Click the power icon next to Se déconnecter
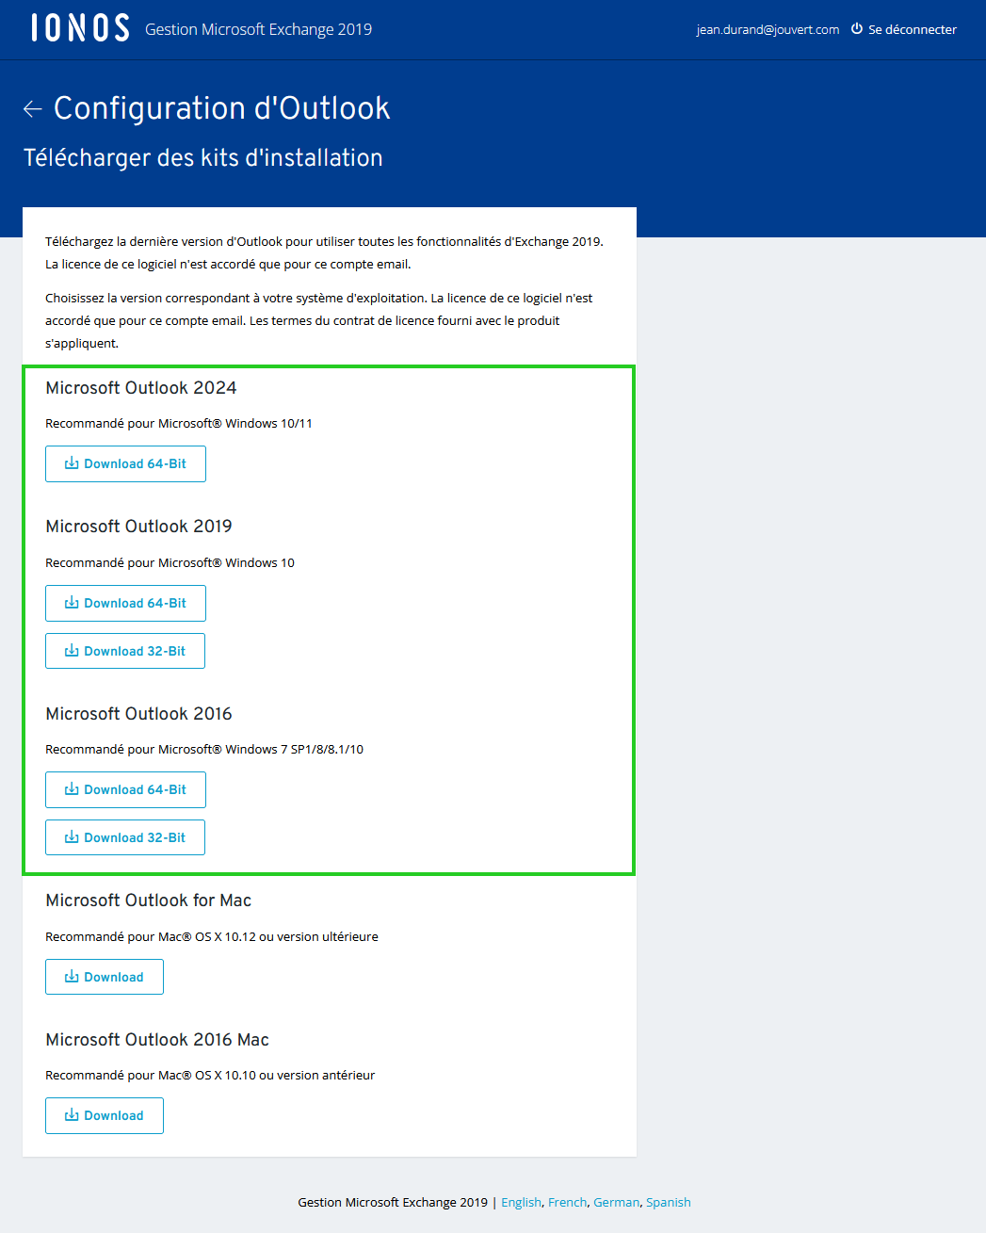Viewport: 986px width, 1233px height. tap(857, 29)
